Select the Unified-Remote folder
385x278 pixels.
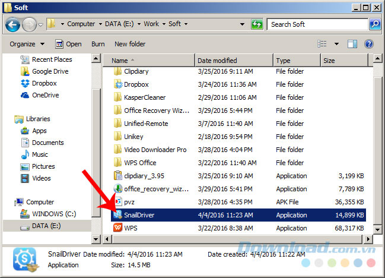[x=146, y=124]
